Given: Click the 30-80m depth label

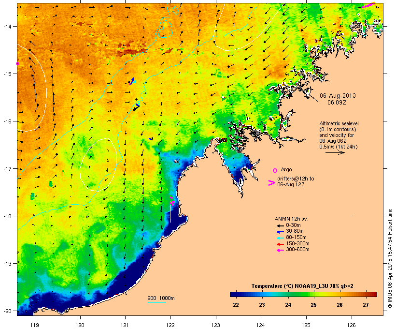Looking at the screenshot, I should [x=295, y=231].
